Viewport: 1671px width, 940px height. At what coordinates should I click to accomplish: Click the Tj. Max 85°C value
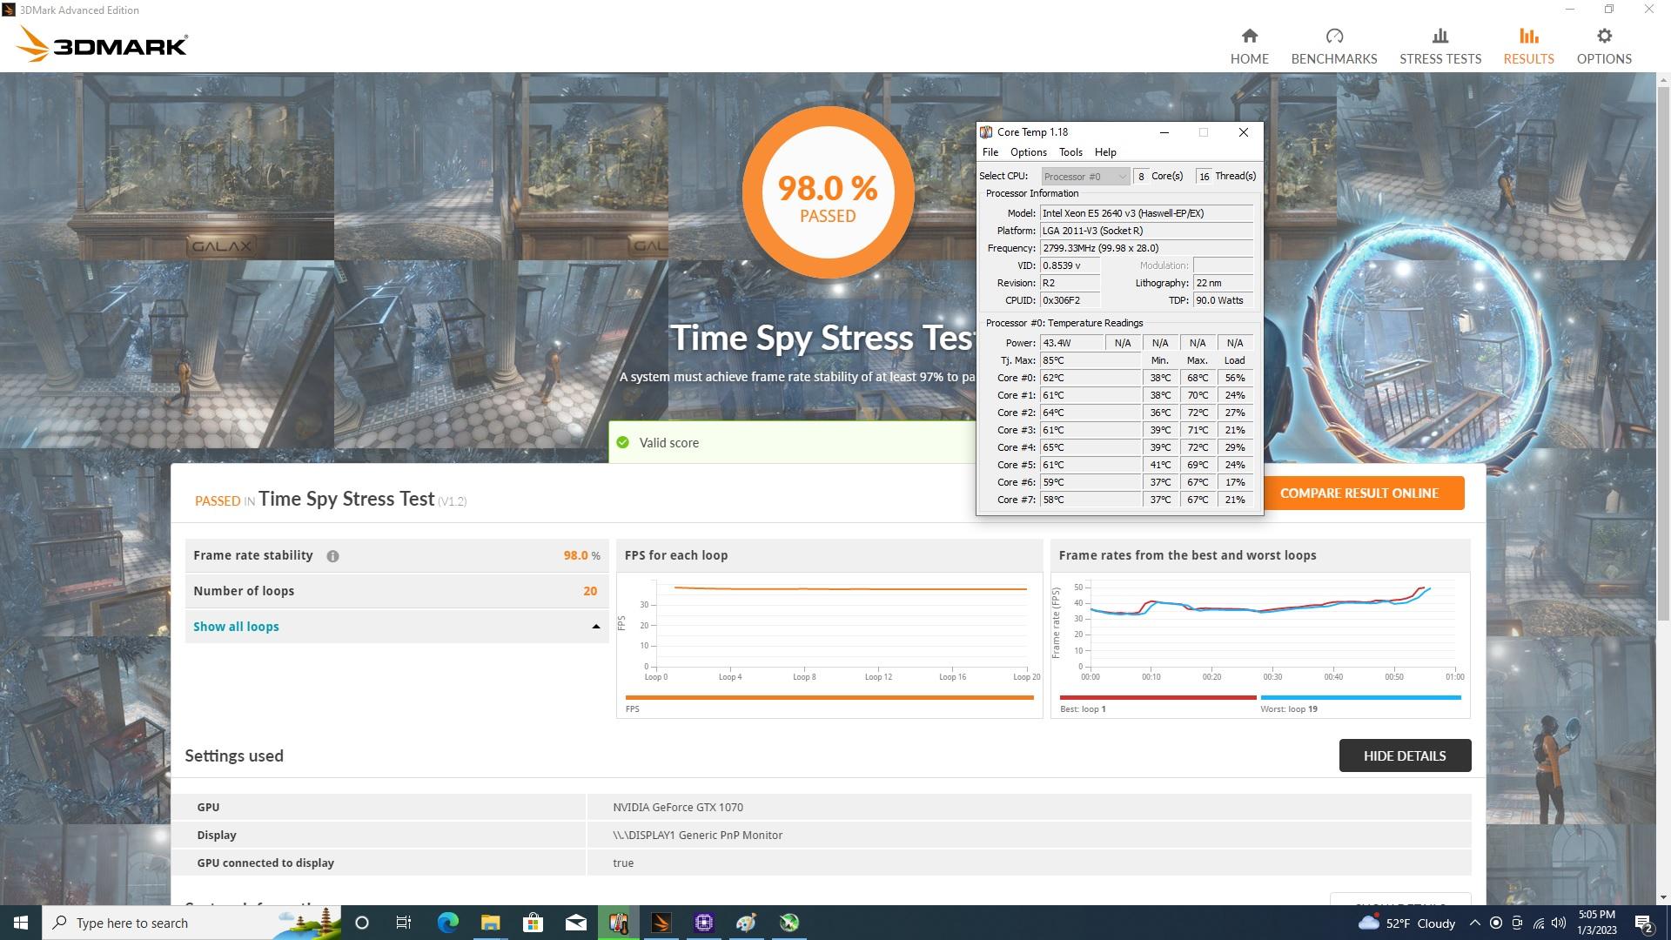1090,360
